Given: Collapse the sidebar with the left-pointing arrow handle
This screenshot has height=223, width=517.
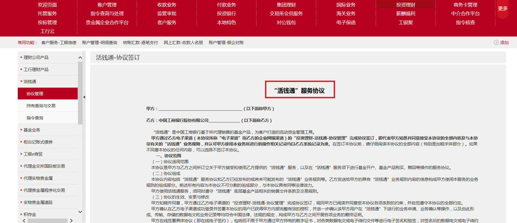Looking at the screenshot, I should (84, 97).
